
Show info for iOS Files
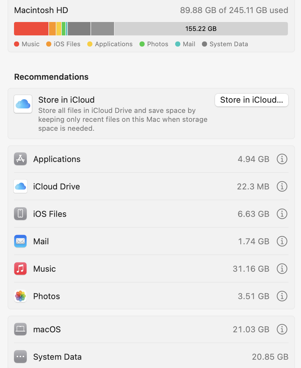pyautogui.click(x=282, y=214)
